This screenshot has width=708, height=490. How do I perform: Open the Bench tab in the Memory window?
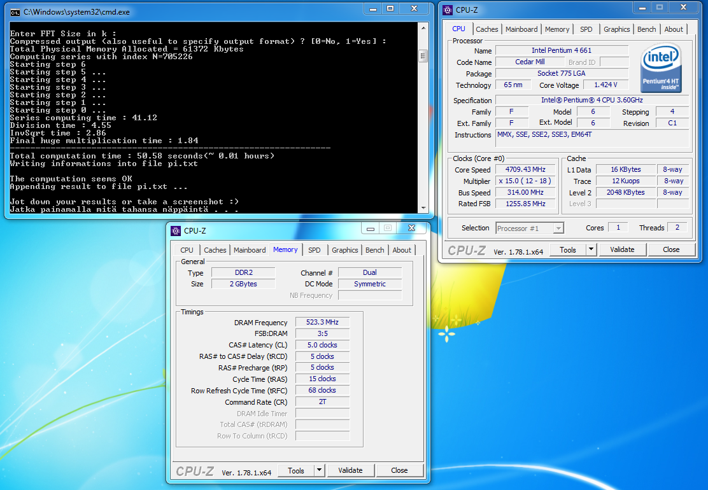click(375, 250)
